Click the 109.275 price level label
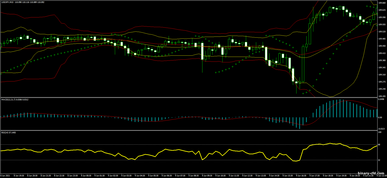This screenshot has height=178, width=387. coord(382,82)
